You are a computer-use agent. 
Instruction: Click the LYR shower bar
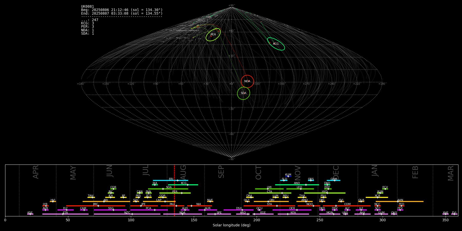click(45, 206)
